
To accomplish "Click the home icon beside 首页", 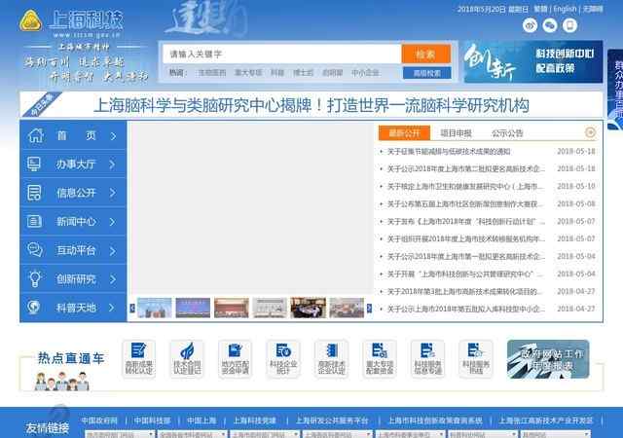I will pyautogui.click(x=35, y=135).
